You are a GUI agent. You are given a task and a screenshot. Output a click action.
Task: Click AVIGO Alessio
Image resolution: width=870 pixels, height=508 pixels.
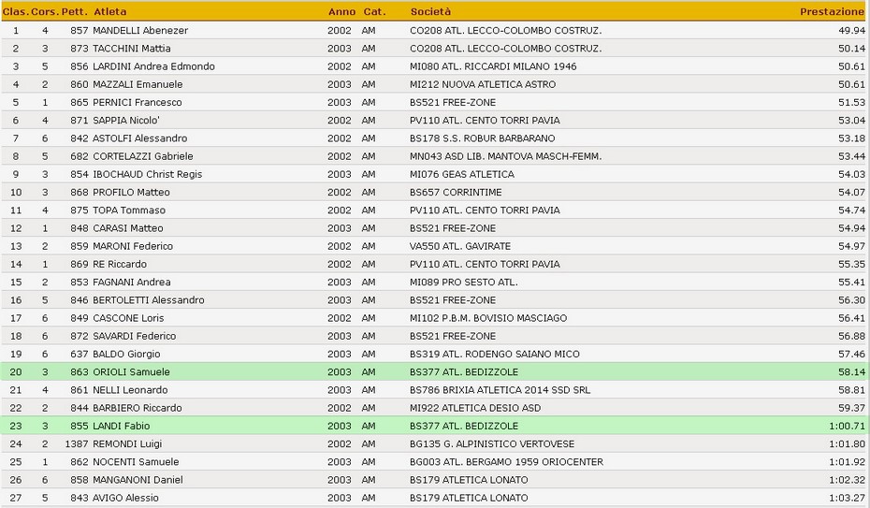(x=126, y=498)
